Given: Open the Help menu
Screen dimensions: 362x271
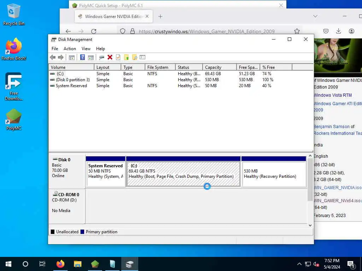Looking at the screenshot, I should (x=100, y=49).
